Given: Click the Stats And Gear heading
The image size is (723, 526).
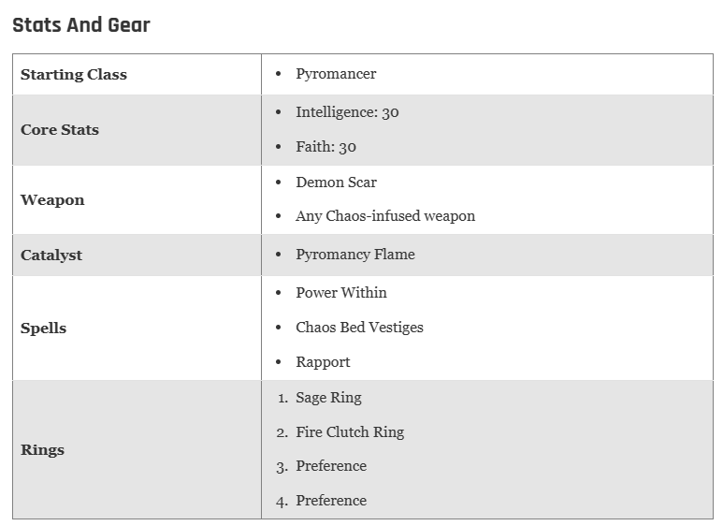Looking at the screenshot, I should point(81,25).
